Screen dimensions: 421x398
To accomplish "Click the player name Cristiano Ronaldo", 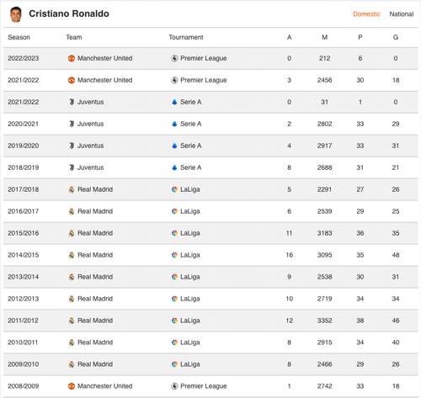I will coord(69,13).
